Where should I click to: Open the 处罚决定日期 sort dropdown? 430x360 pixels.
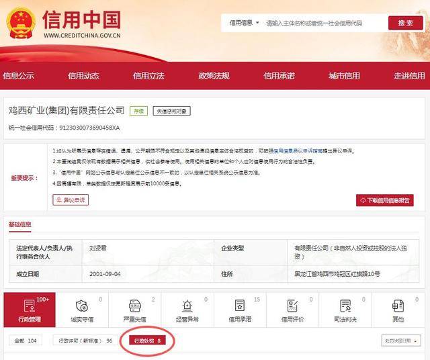(401, 341)
